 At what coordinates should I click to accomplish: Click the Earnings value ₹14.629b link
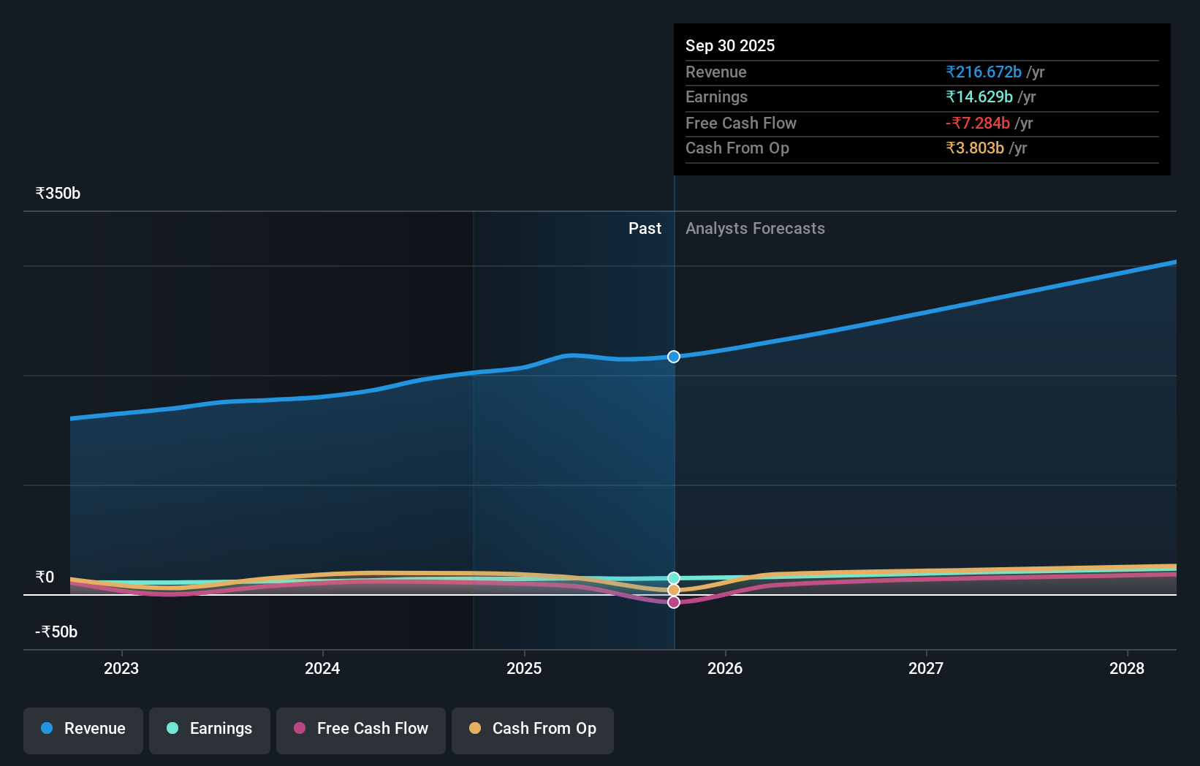[979, 96]
